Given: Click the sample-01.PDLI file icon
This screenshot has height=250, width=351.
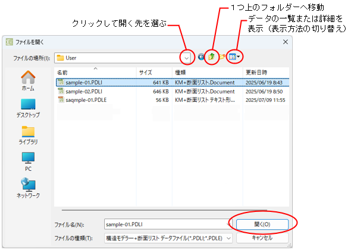Looking at the screenshot, I should pos(61,82).
